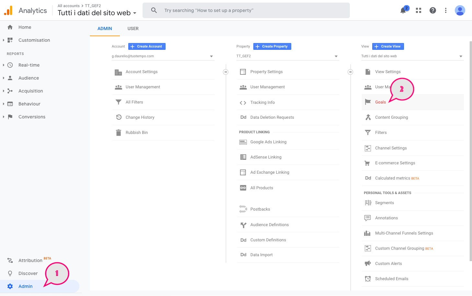The width and height of the screenshot is (472, 296).
Task: Click the Scheduled Emails clock icon
Action: point(368,279)
